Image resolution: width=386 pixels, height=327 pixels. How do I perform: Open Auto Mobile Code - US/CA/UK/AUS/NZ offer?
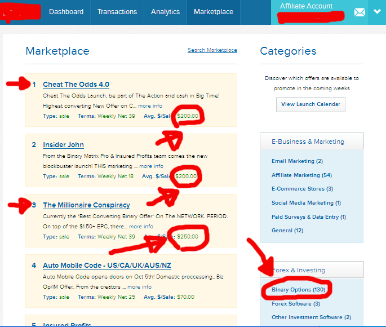pos(107,266)
